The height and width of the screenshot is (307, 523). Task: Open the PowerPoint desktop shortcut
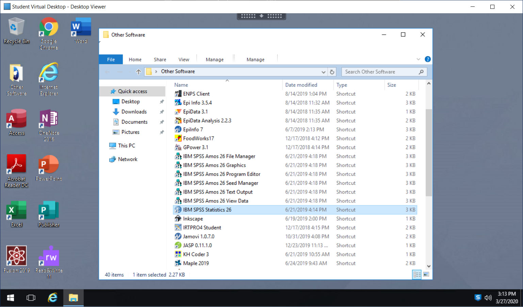49,168
